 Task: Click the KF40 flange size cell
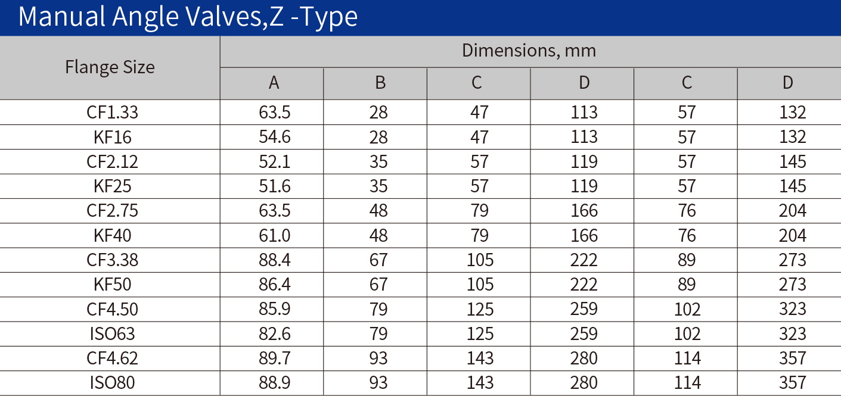[113, 236]
